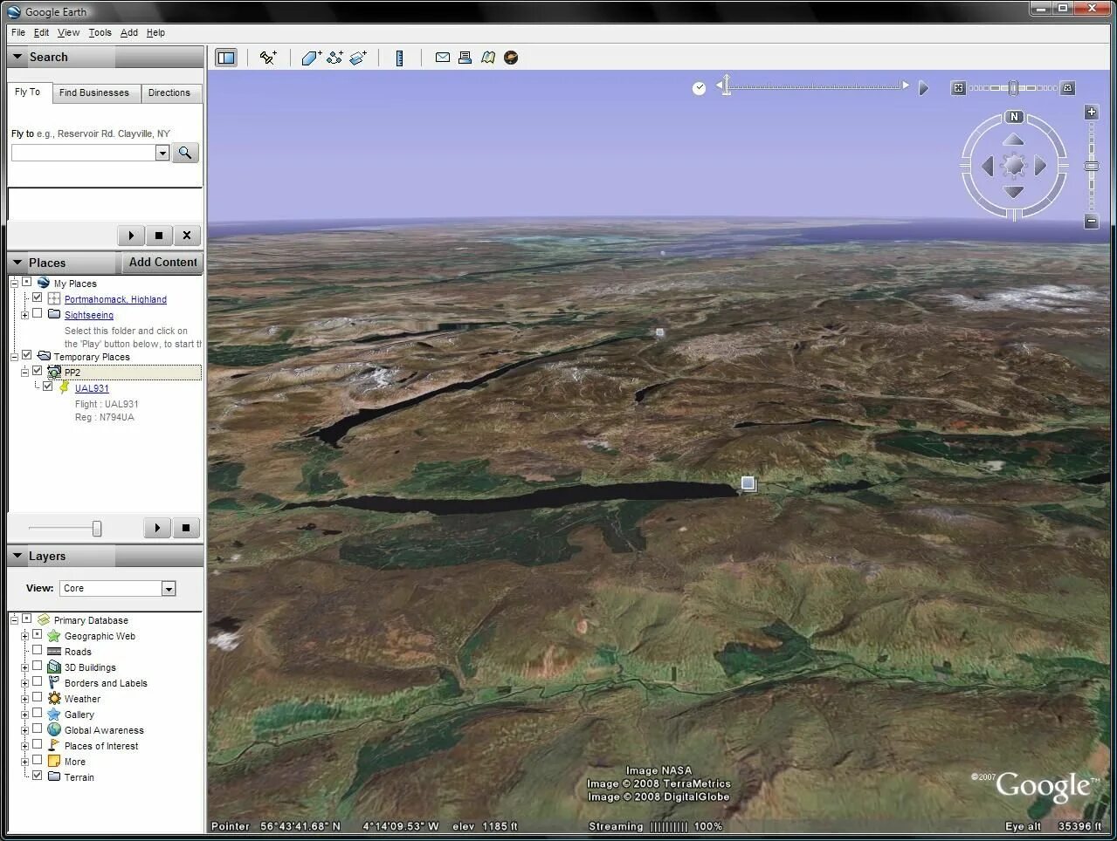This screenshot has height=841, width=1117.
Task: Open the time slider clock options
Action: pos(699,88)
